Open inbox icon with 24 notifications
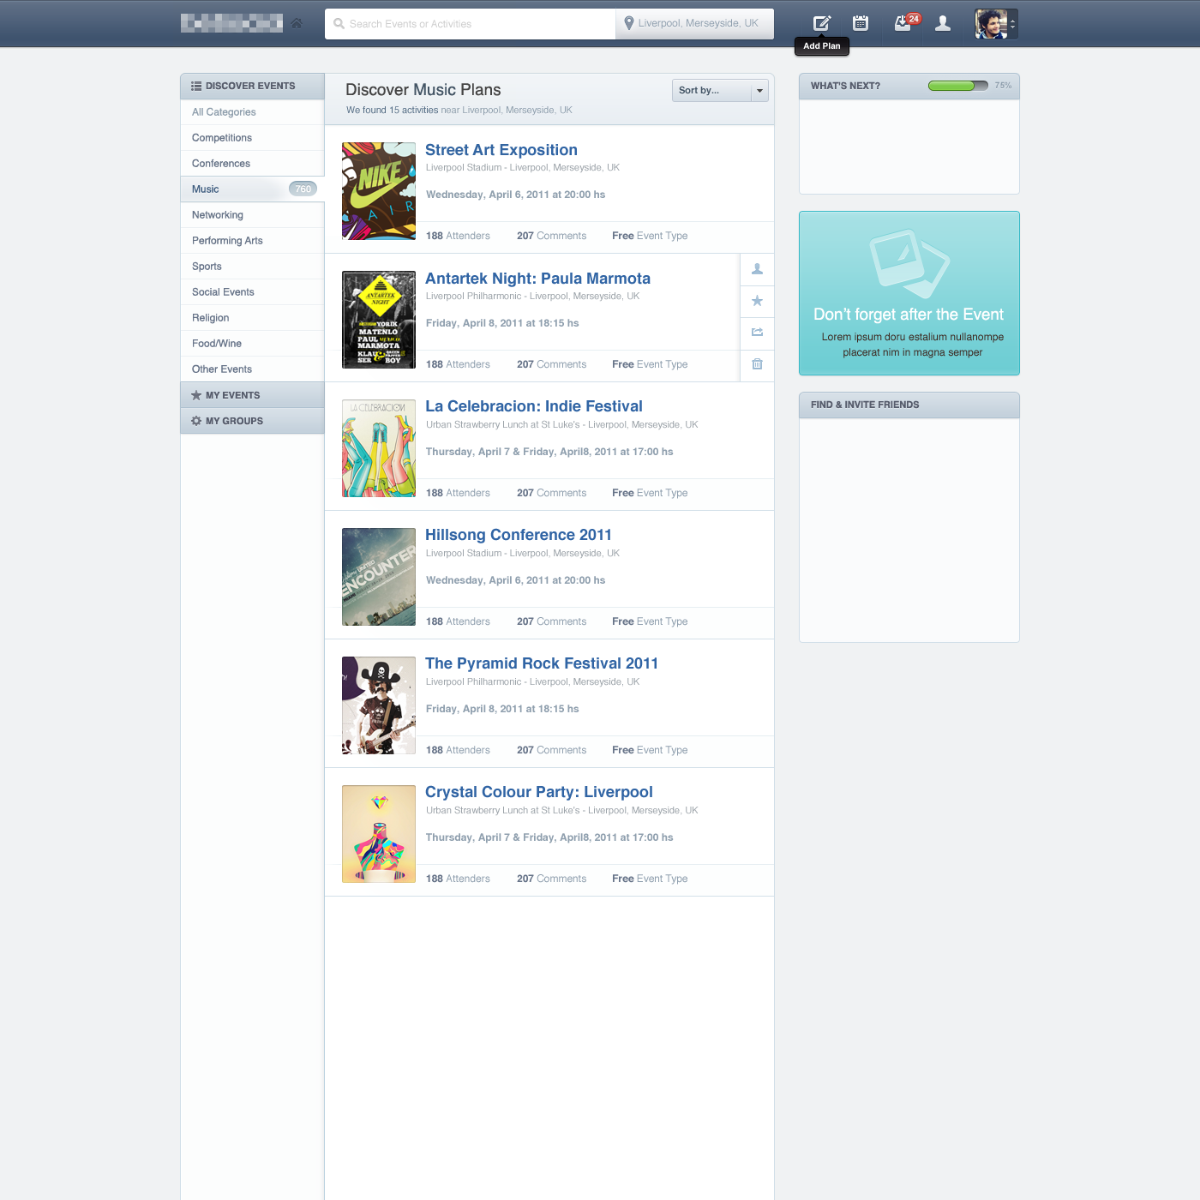This screenshot has height=1200, width=1200. (903, 23)
